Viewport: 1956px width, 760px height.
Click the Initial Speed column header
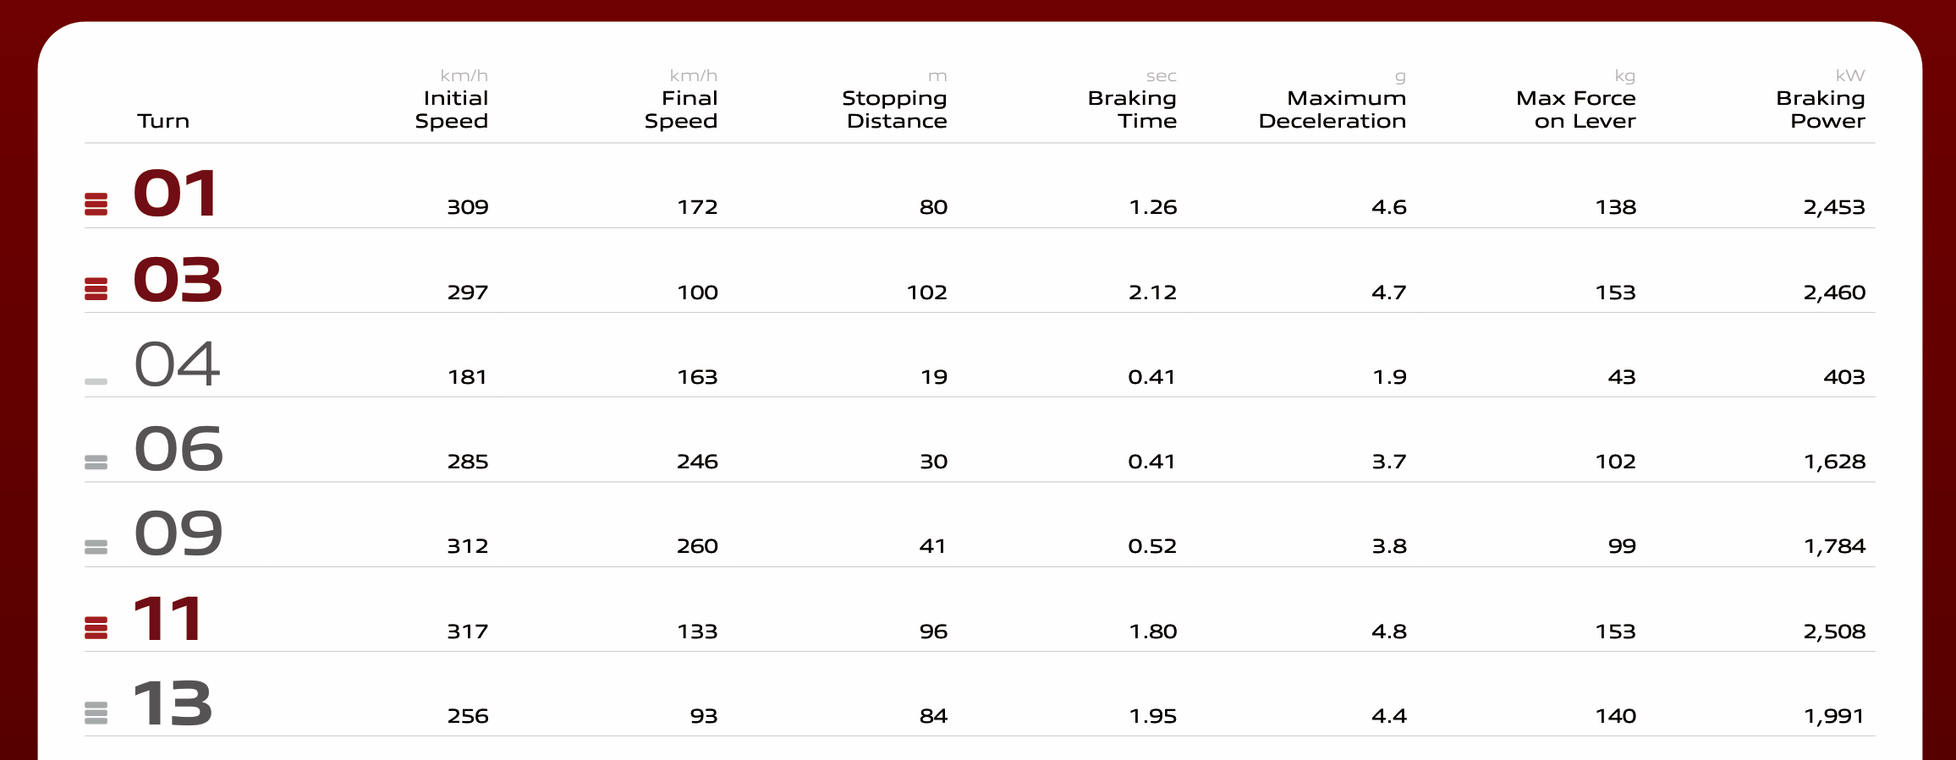pos(452,109)
